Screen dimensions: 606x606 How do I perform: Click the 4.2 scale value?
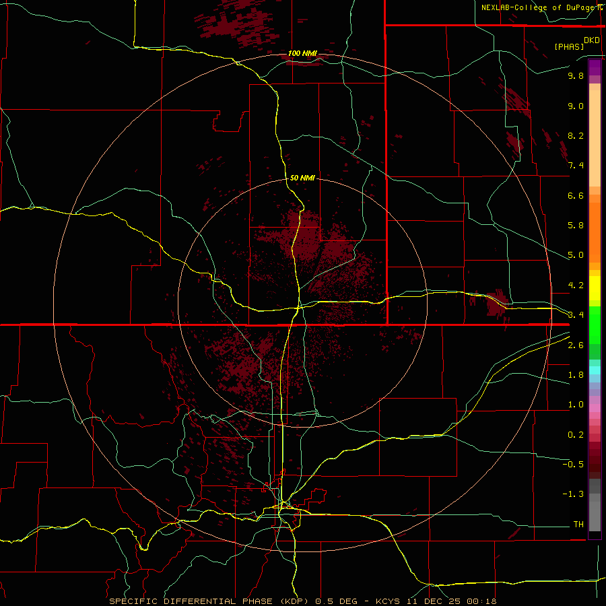(576, 285)
